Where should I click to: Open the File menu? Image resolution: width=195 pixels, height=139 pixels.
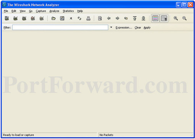pos(6,11)
